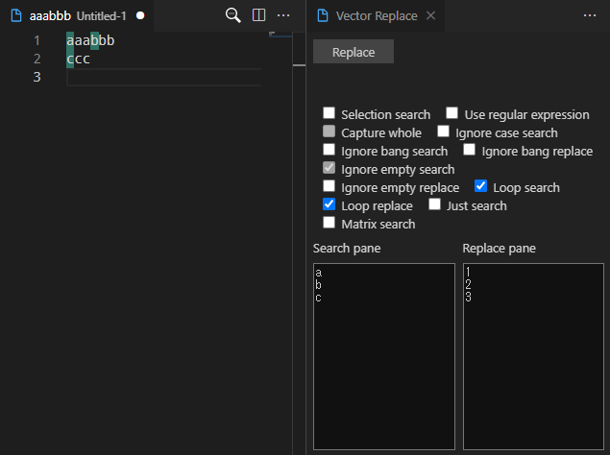Viewport: 610px width, 455px height.
Task: Open the editor search magnifier icon
Action: (232, 15)
